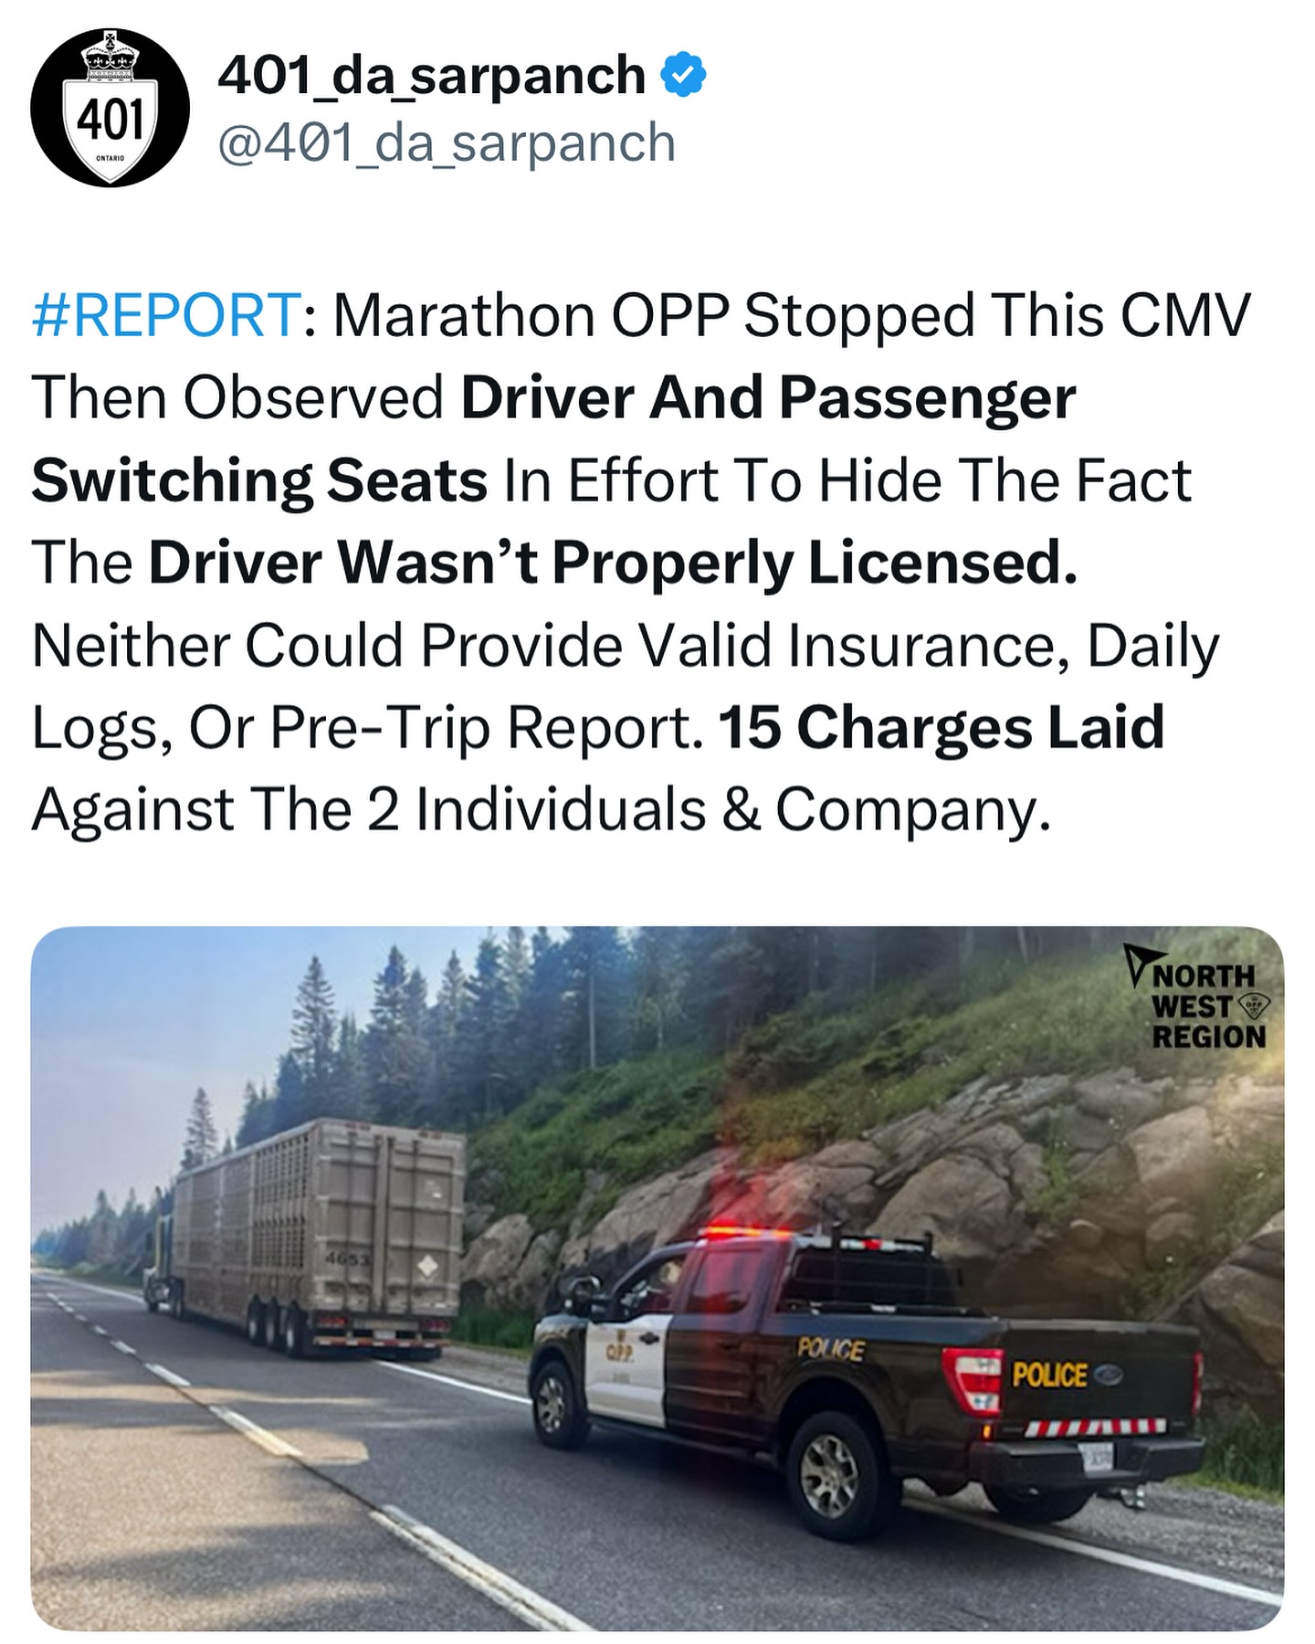Viewport: 1315px width, 1644px height.
Task: Click the Ford emblem on the truck tailgate
Action: click(1108, 1375)
